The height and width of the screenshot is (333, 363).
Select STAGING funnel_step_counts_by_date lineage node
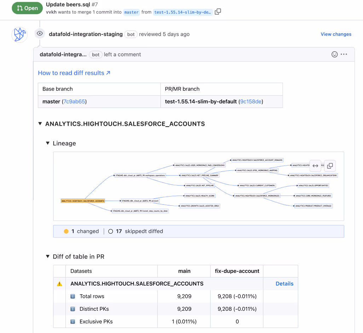tap(140, 211)
